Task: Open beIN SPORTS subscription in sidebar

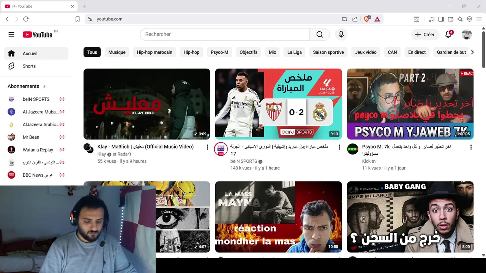Action: [x=36, y=99]
